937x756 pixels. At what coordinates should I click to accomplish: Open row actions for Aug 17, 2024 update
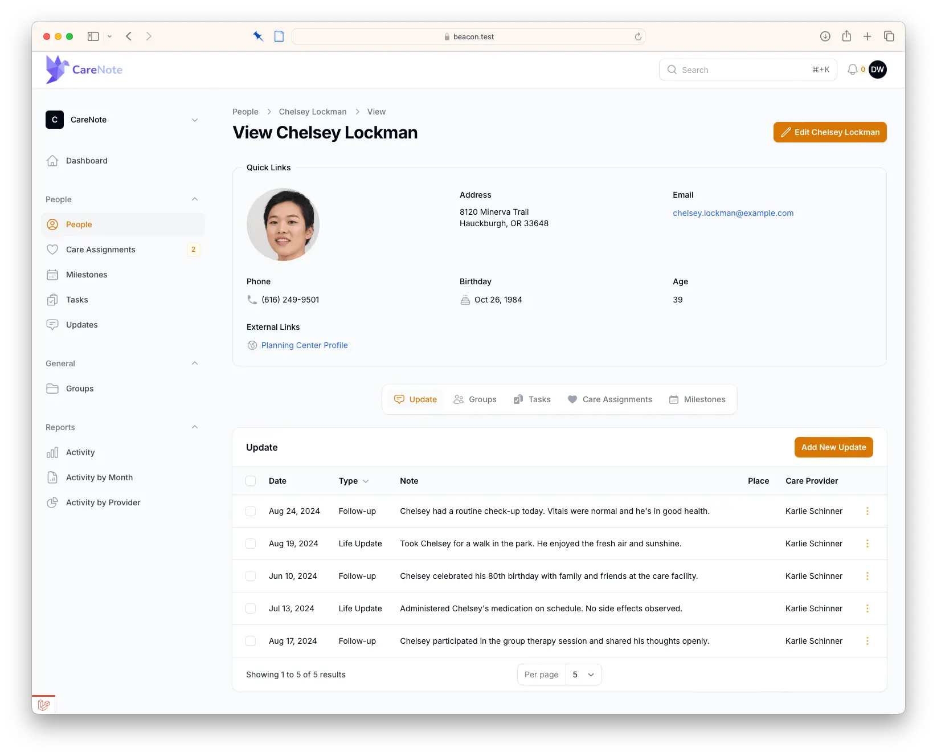tap(868, 641)
